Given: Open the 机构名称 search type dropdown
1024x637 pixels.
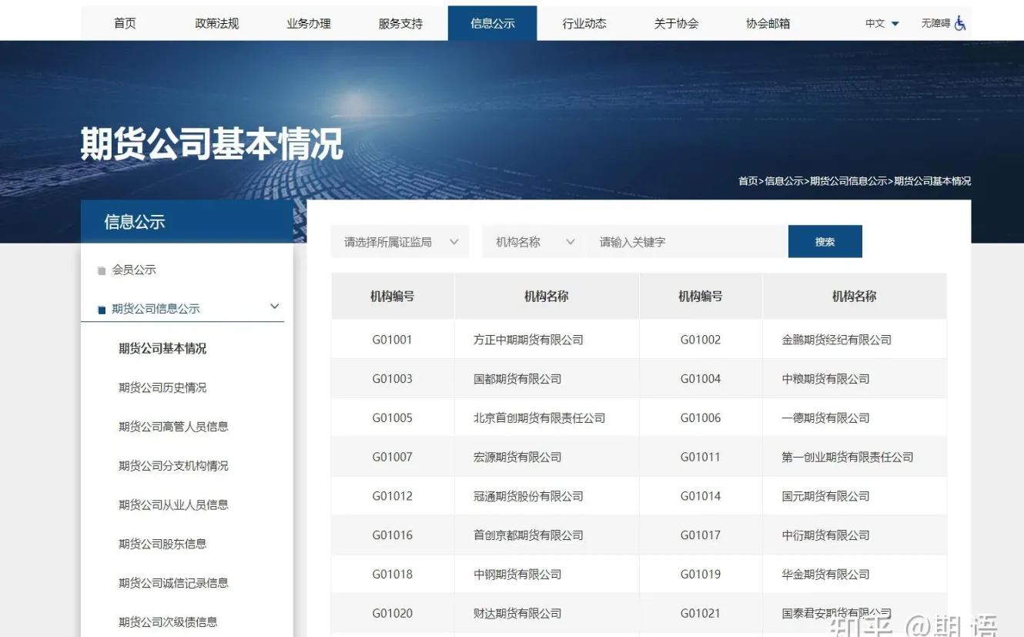Looking at the screenshot, I should (x=534, y=242).
